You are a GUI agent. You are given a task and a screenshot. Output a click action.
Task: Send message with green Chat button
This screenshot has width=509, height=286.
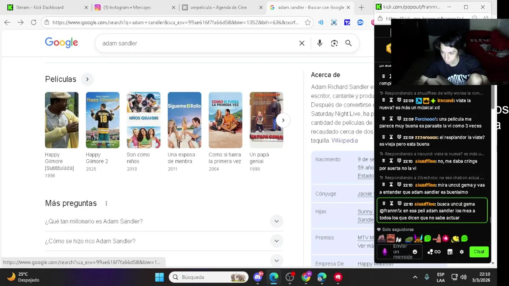click(479, 252)
